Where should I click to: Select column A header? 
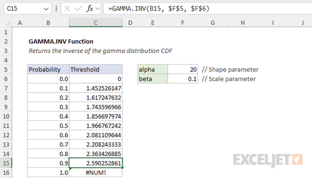[20, 22]
